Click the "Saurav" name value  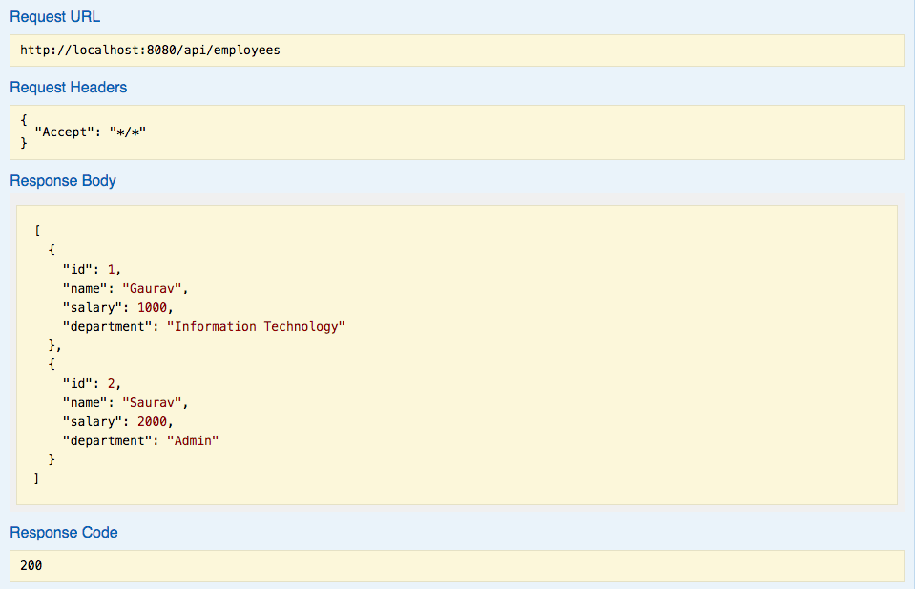click(x=152, y=402)
